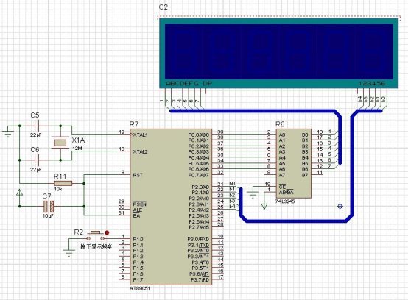Viewport: 408px width, 300px height.
Task: Click the 10k resistor R11
Action: pyautogui.click(x=63, y=184)
